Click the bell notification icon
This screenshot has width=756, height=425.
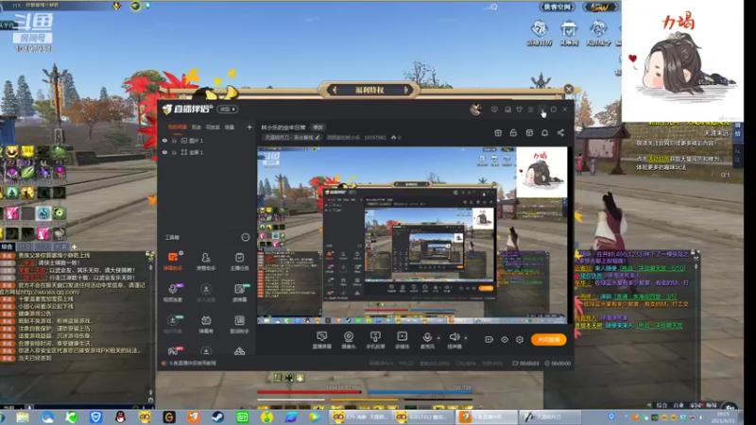(545, 132)
